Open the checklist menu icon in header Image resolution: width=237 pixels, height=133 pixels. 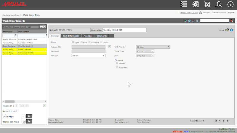click(184, 4)
